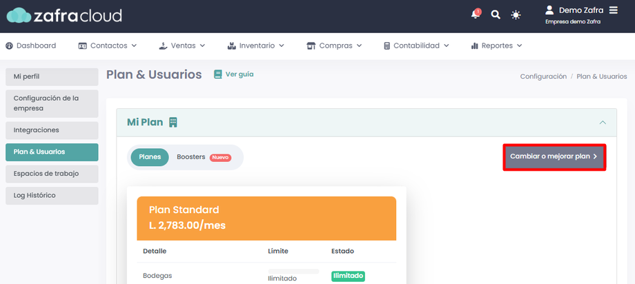
Task: Toggle light mode sun icon
Action: tap(516, 15)
